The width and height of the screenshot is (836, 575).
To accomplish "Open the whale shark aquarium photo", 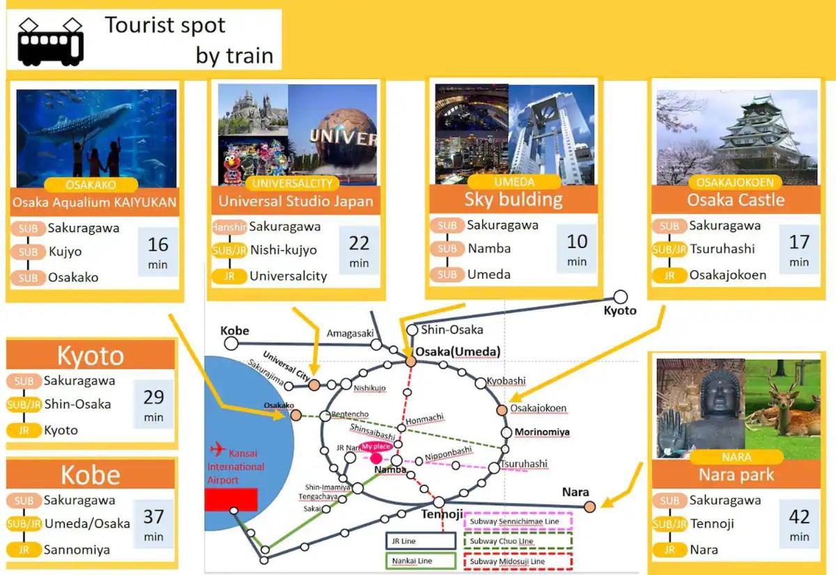I will (97, 138).
